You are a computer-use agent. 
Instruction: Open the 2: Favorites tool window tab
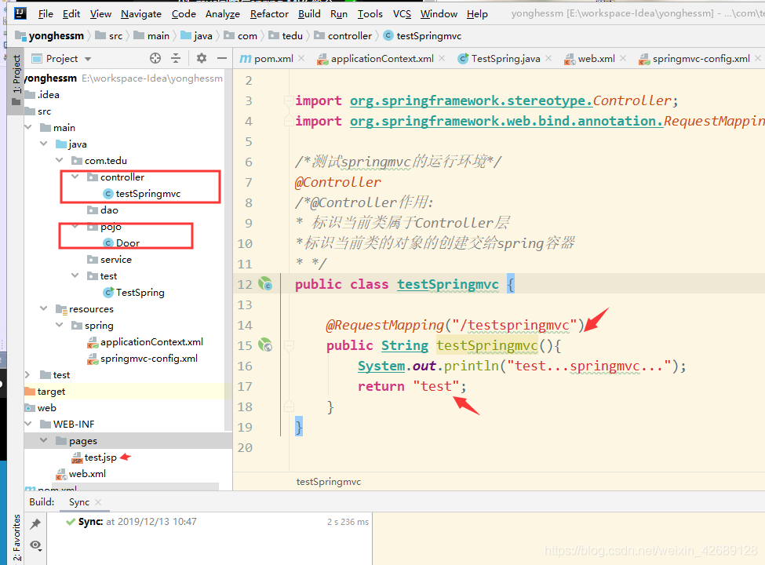(16, 538)
